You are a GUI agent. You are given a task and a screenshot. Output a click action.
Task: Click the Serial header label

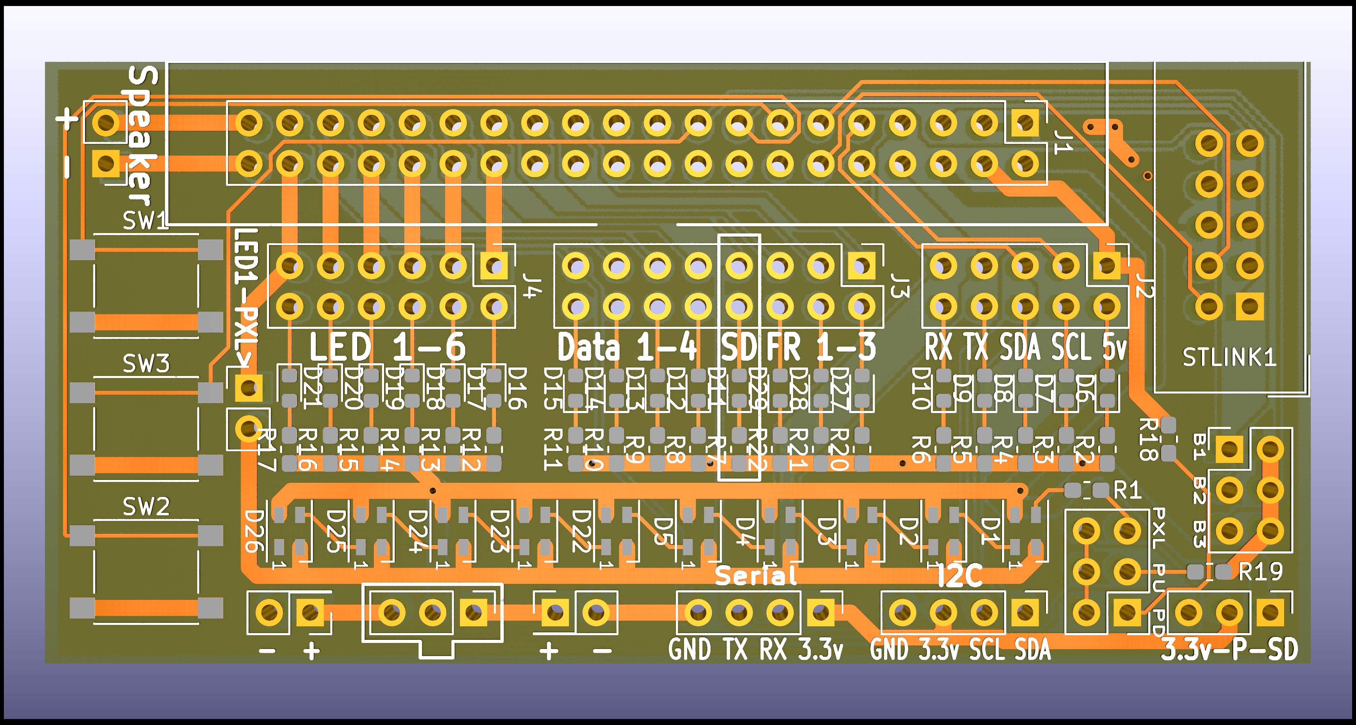coord(756,576)
